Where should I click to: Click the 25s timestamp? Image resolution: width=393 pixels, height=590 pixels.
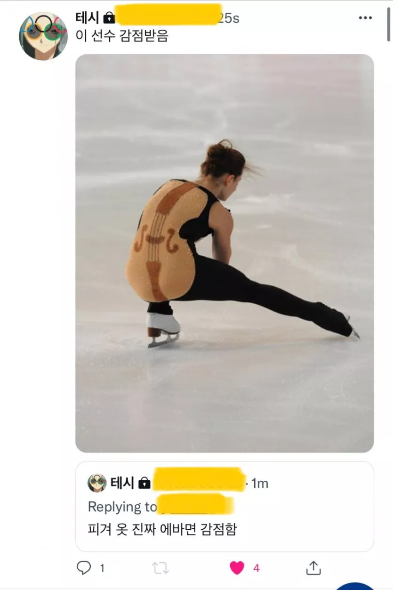[x=229, y=18]
